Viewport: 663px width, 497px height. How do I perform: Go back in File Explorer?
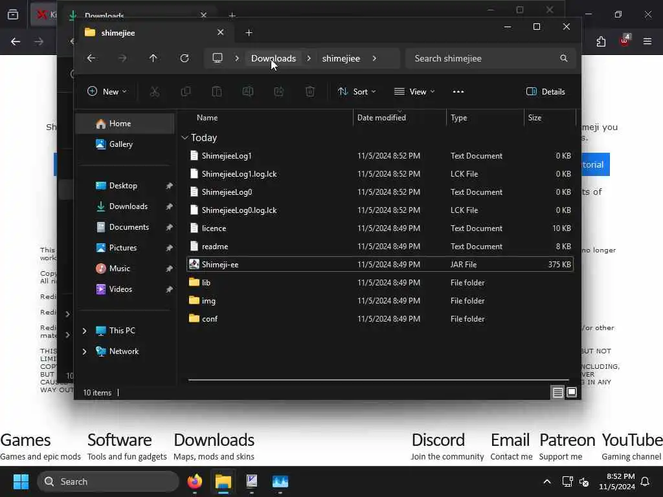[x=91, y=58]
